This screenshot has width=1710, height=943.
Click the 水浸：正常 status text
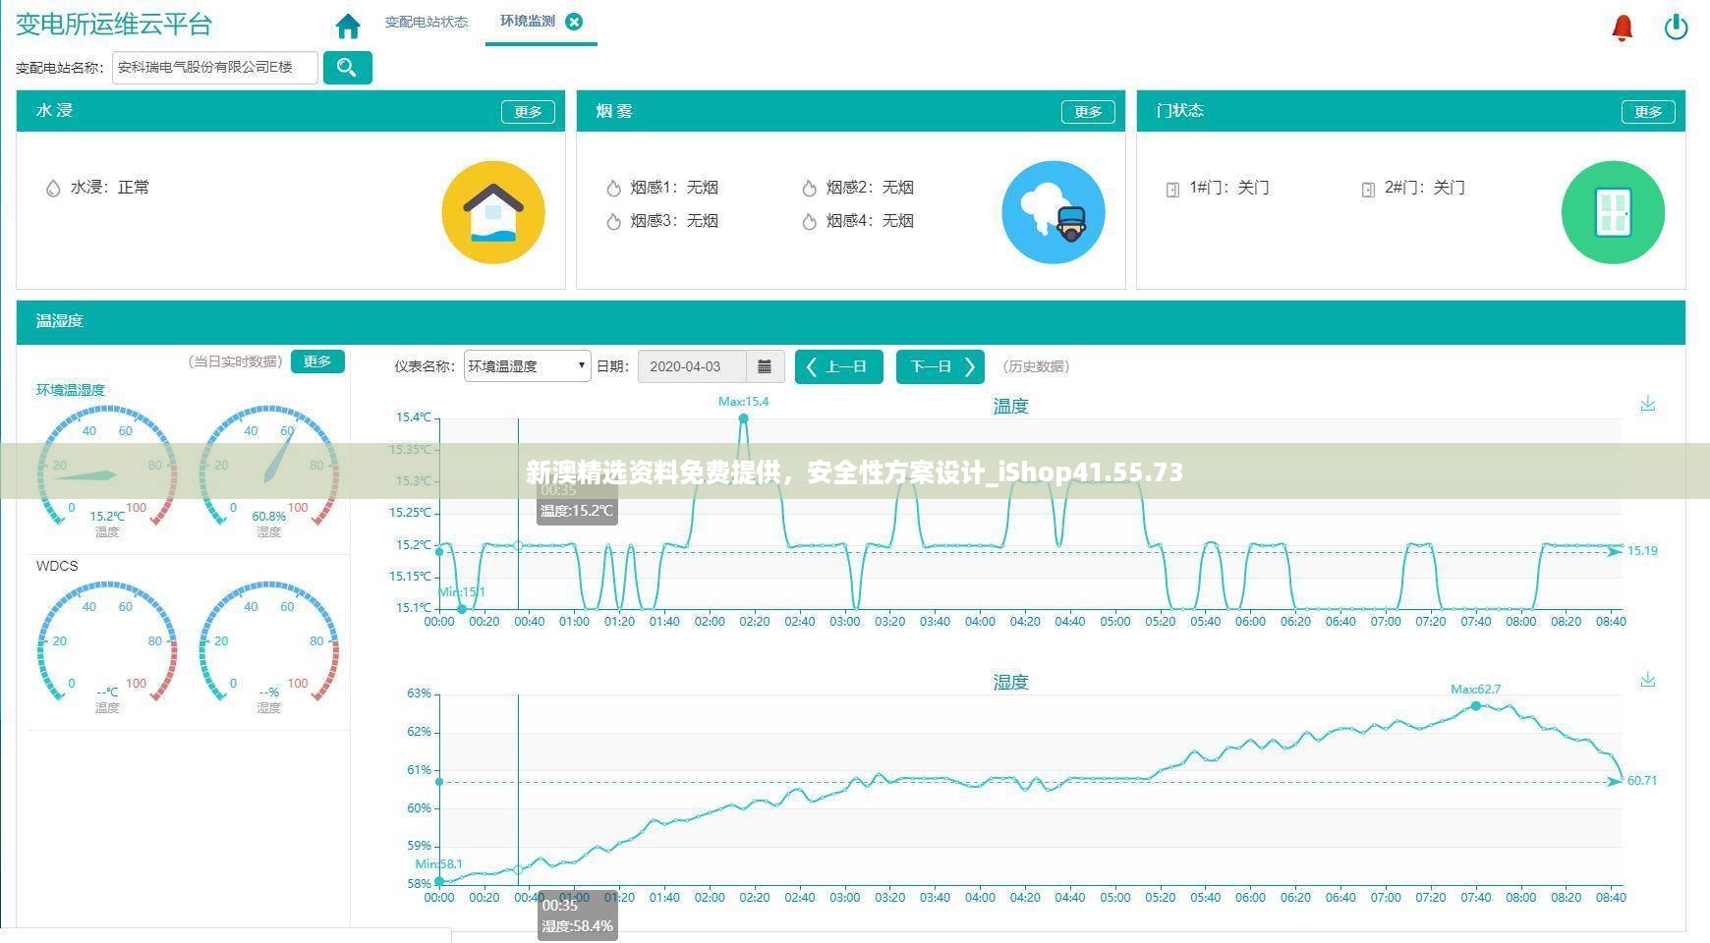click(x=110, y=187)
